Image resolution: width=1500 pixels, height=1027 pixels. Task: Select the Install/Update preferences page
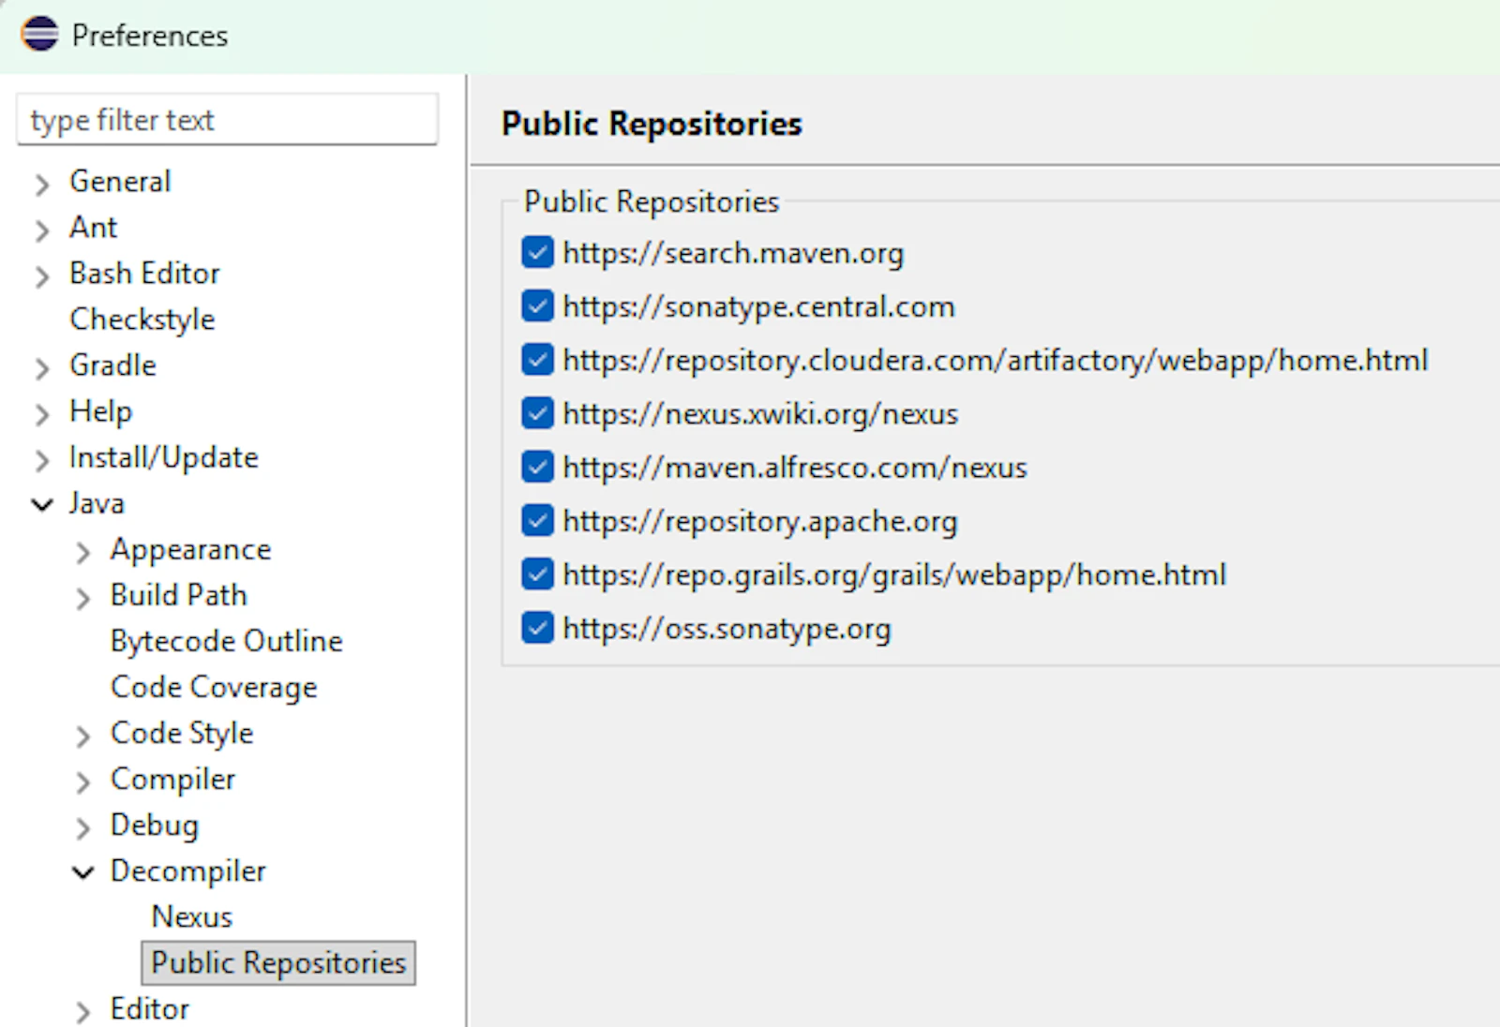[x=163, y=456]
